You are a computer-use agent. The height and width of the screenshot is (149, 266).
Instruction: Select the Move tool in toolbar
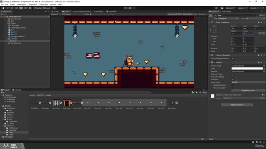point(7,8)
